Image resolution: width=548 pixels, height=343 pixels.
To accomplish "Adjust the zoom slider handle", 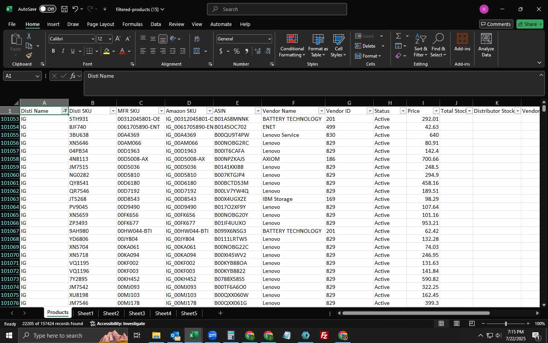I will [x=506, y=324].
